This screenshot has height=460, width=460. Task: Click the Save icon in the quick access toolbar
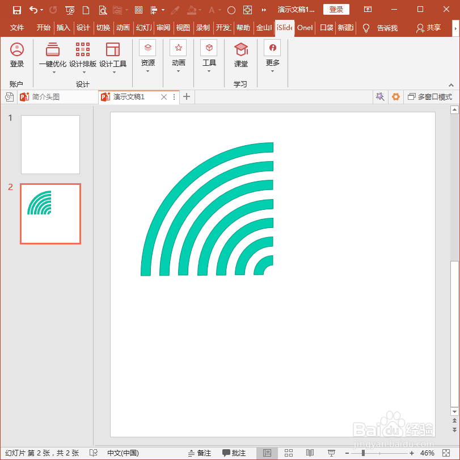[x=16, y=10]
